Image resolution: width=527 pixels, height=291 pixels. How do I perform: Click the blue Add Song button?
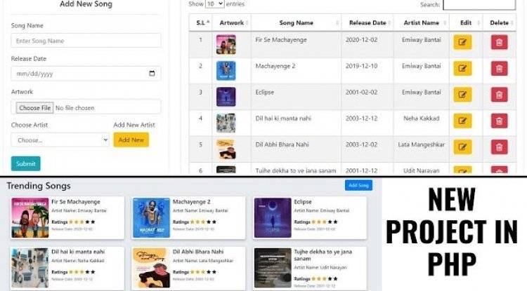tap(358, 185)
